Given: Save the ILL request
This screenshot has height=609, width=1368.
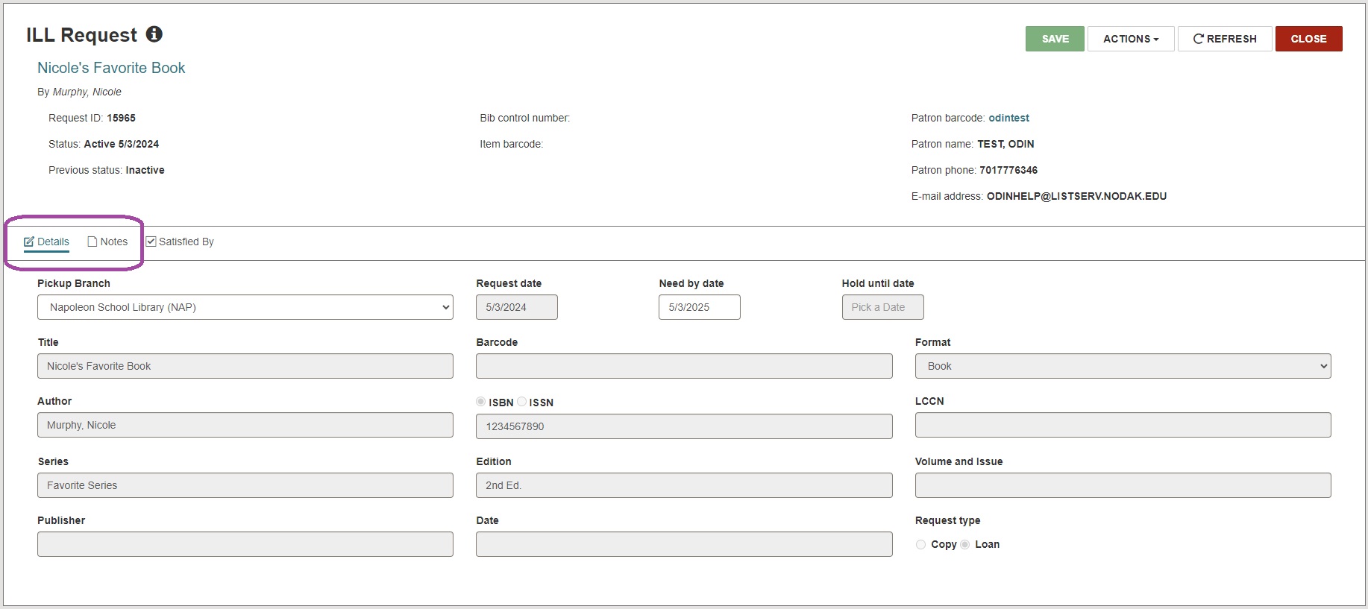Looking at the screenshot, I should click(x=1055, y=39).
